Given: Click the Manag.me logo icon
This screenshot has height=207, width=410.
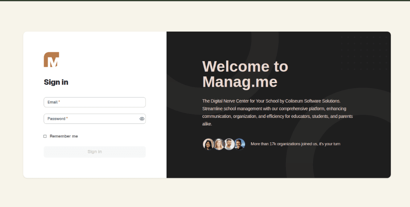Looking at the screenshot, I should tap(51, 60).
